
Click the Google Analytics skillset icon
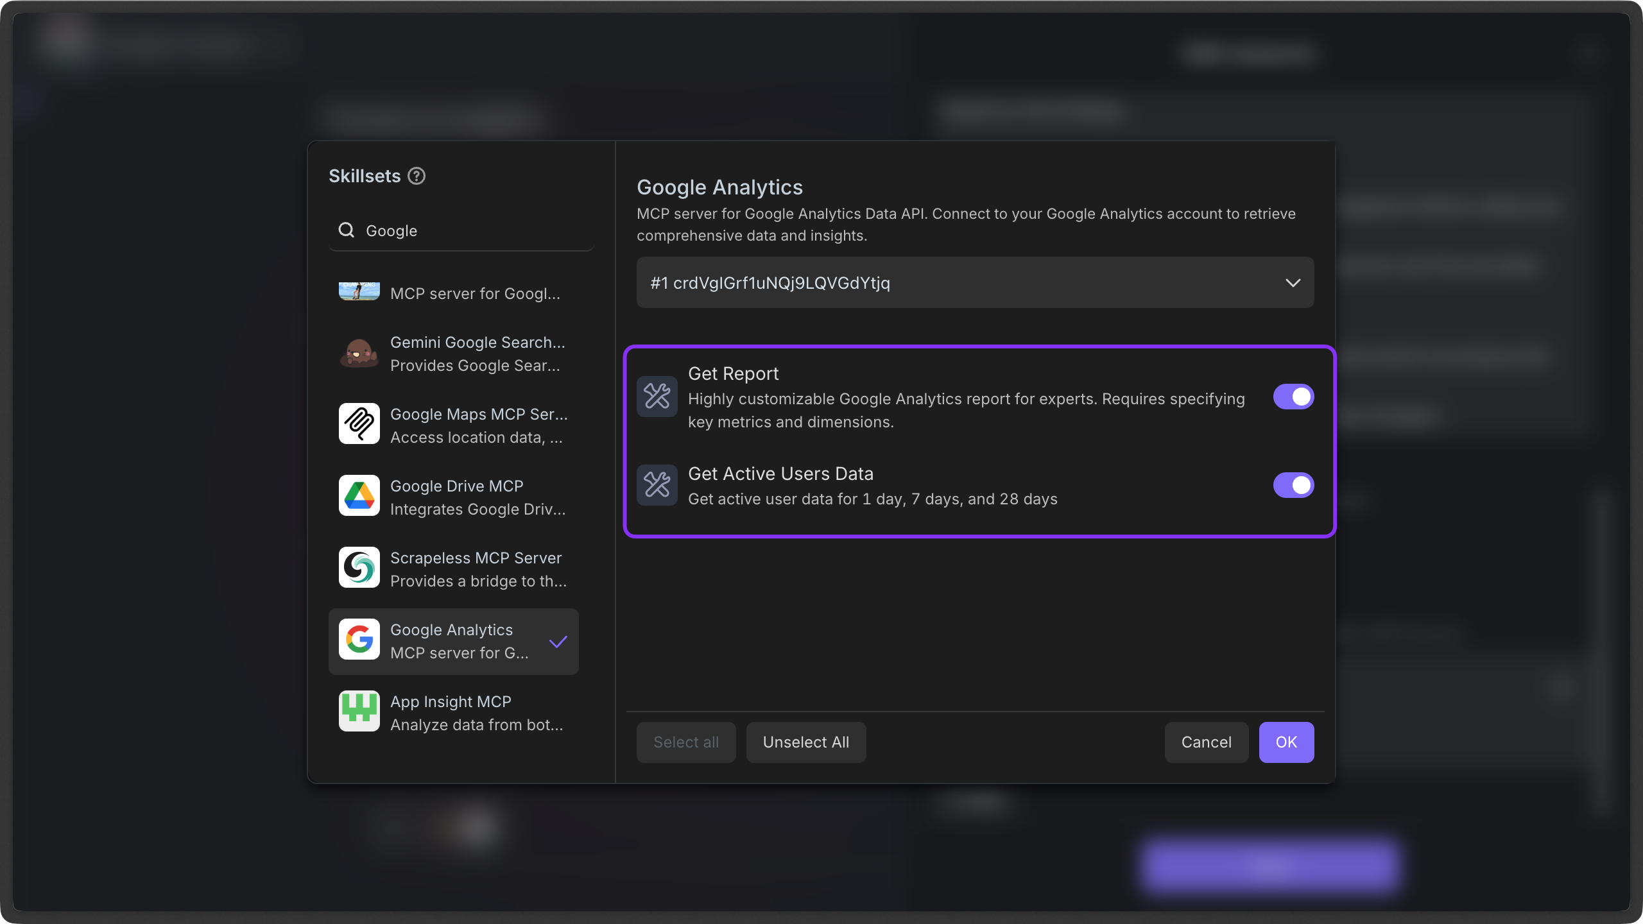[359, 640]
